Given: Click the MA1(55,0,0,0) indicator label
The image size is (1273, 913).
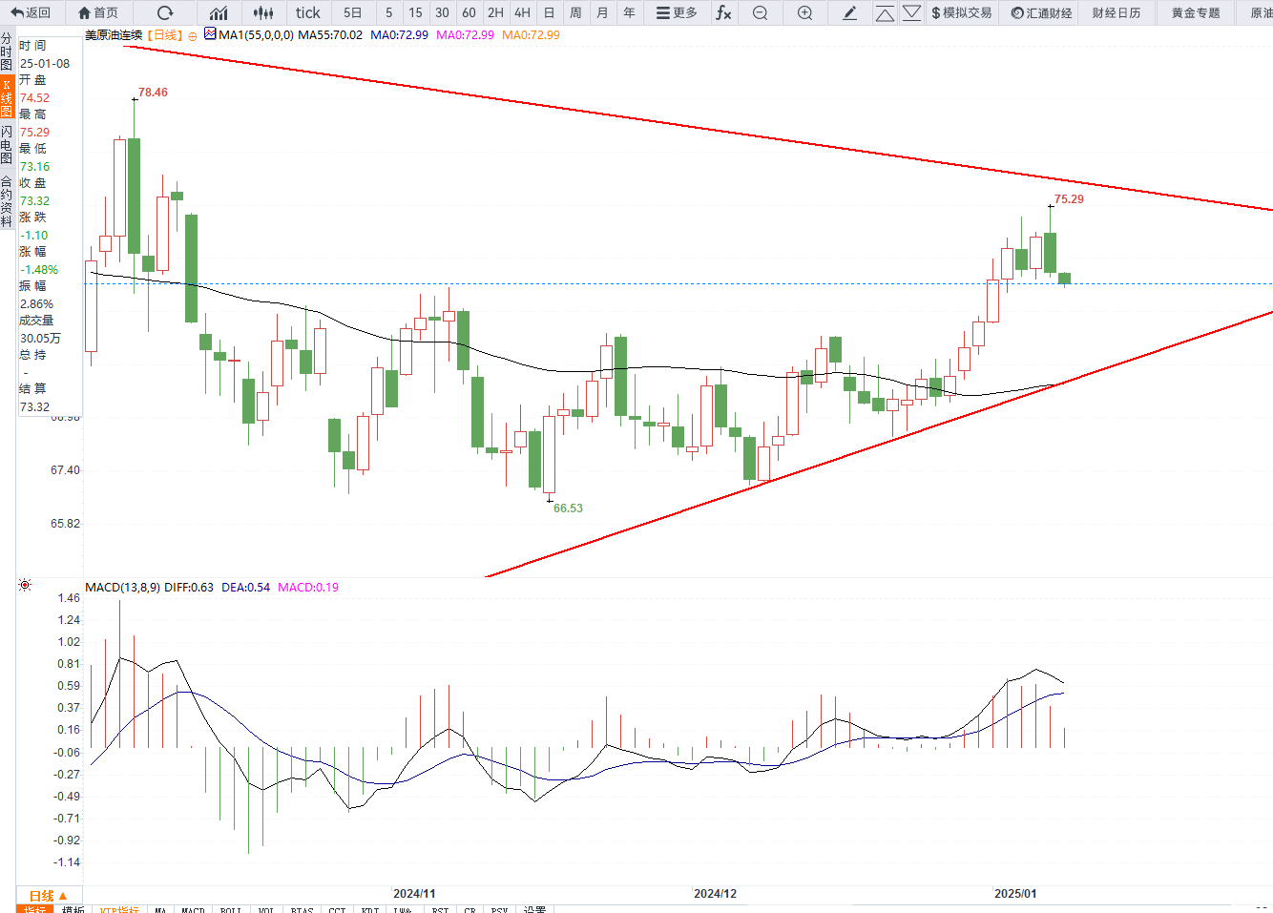Looking at the screenshot, I should (256, 35).
